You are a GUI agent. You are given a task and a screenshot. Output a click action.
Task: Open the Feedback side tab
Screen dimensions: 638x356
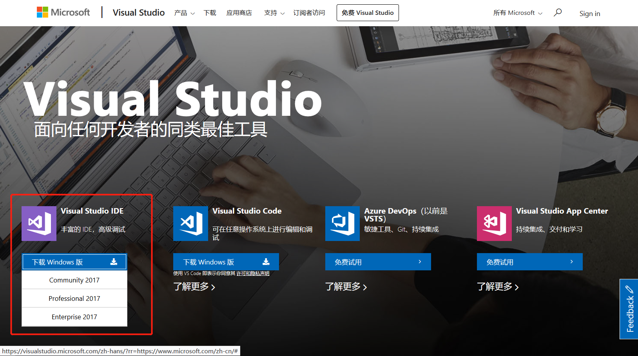(x=629, y=309)
